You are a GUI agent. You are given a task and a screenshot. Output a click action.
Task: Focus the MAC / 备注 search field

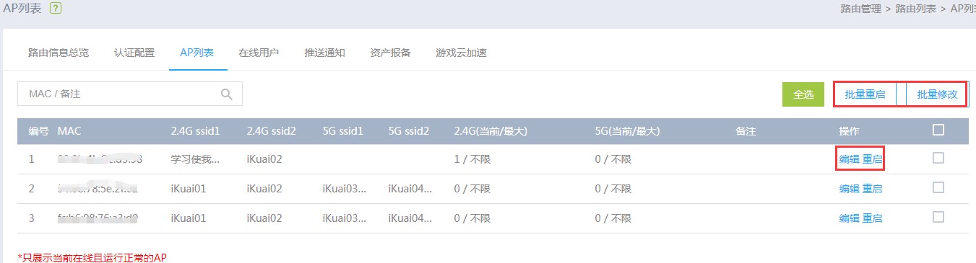(130, 94)
